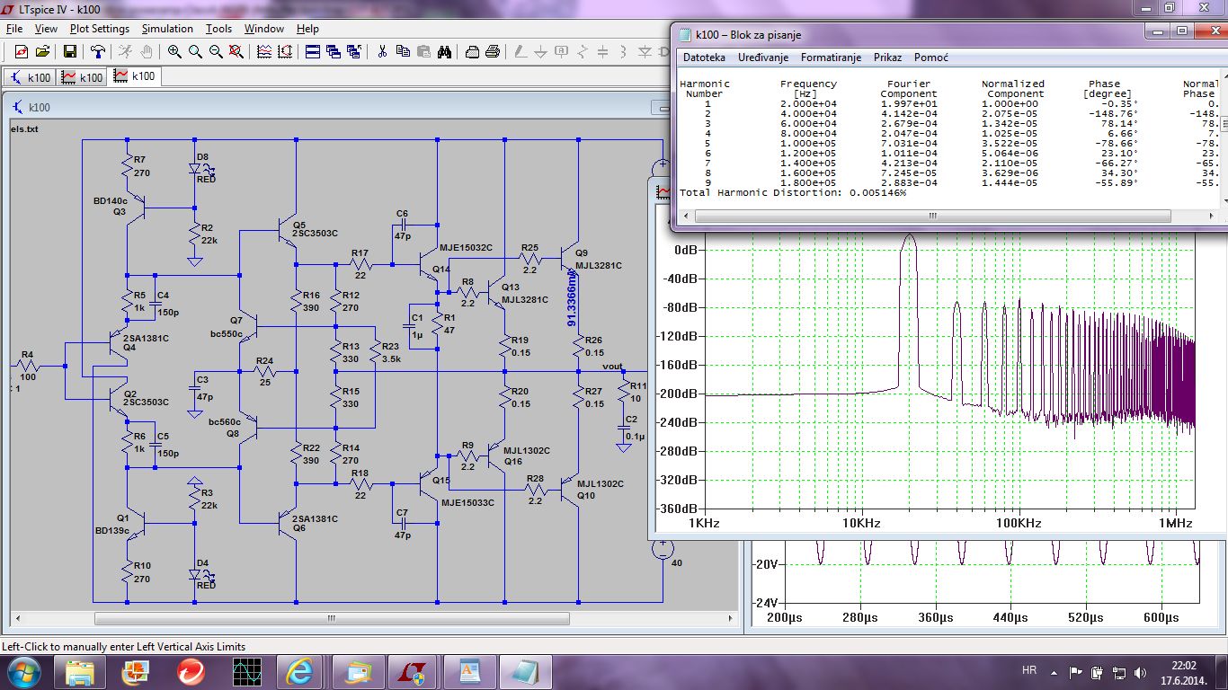Click the -20V label on waveform axis
The width and height of the screenshot is (1228, 690).
(x=764, y=564)
